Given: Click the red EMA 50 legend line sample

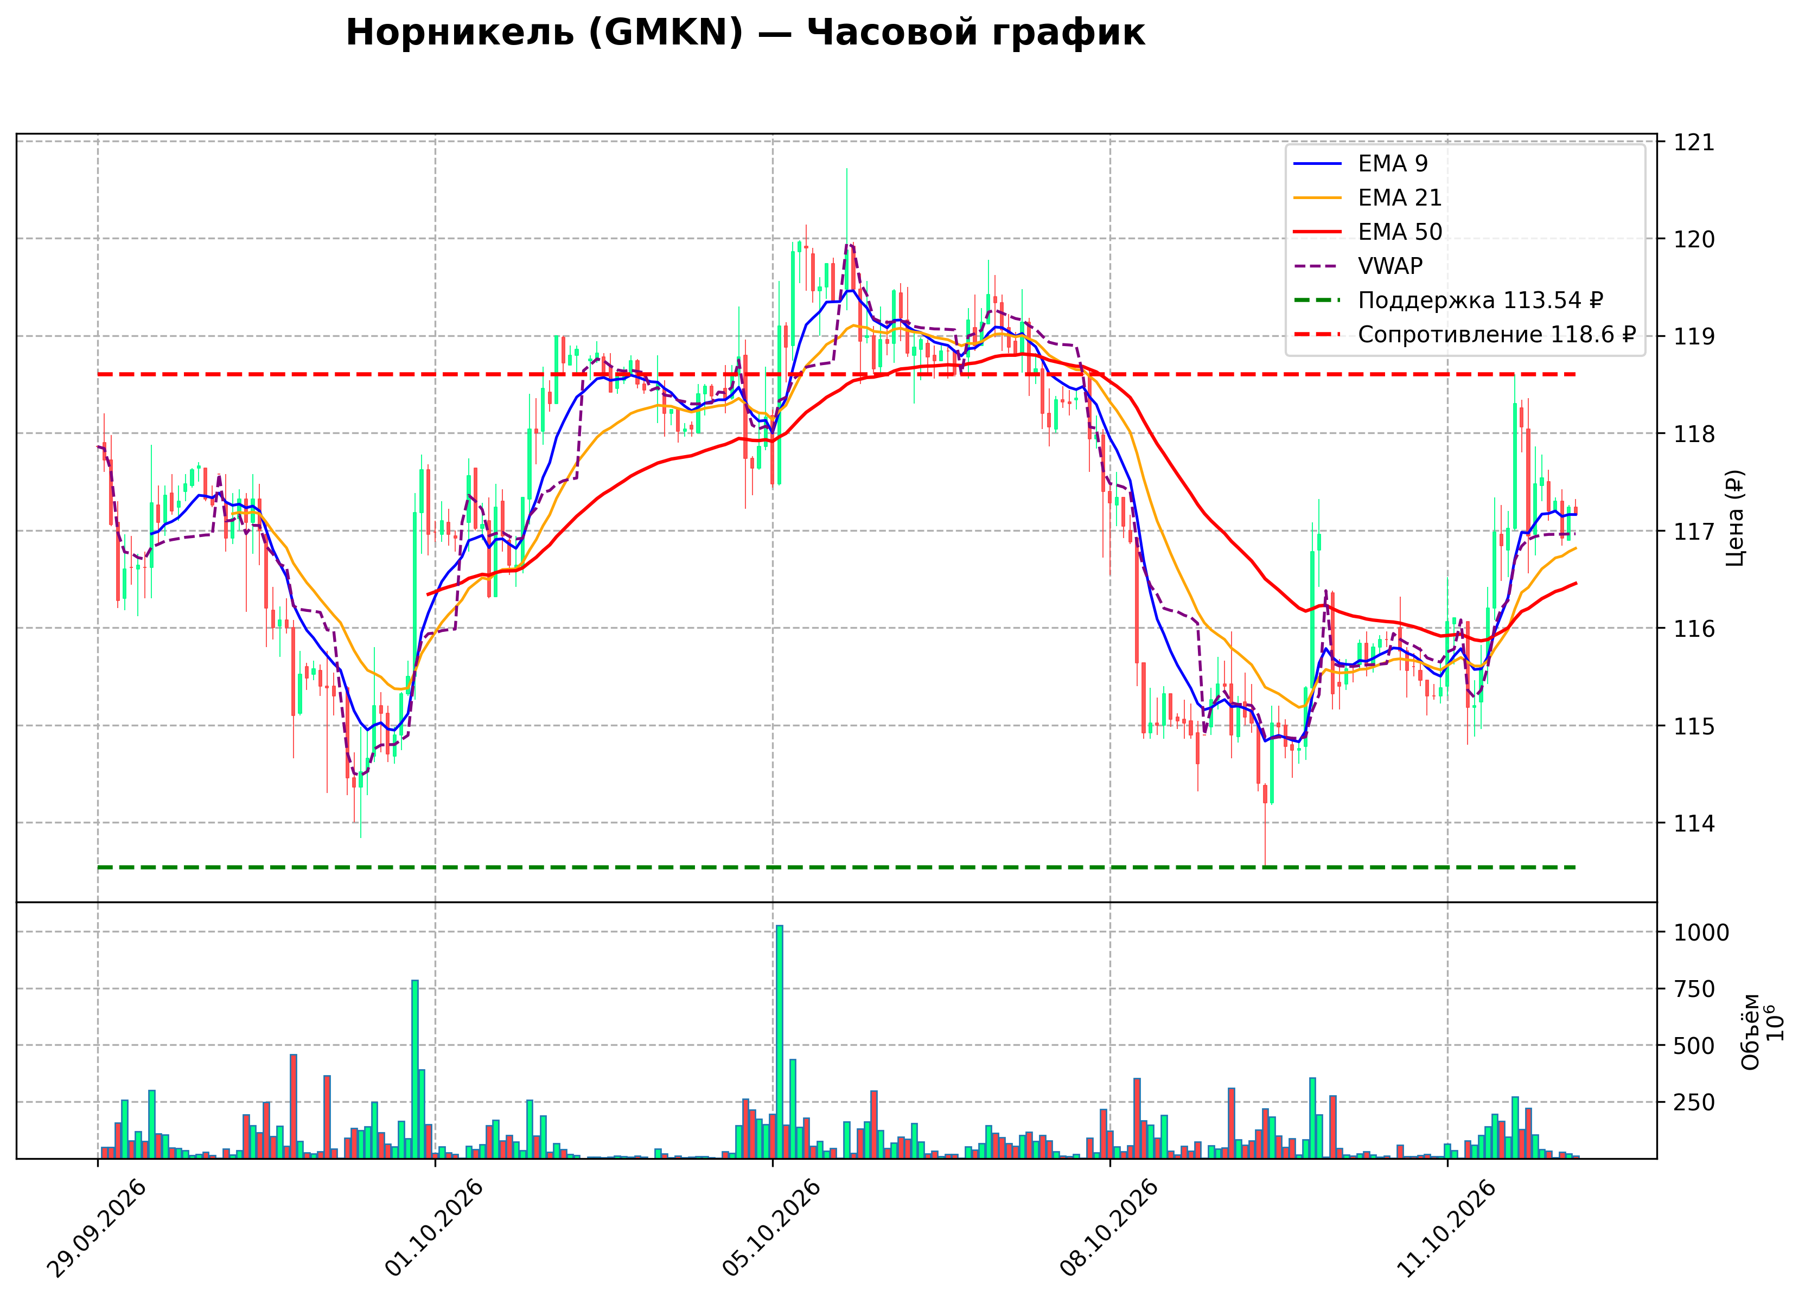Looking at the screenshot, I should click(1317, 232).
